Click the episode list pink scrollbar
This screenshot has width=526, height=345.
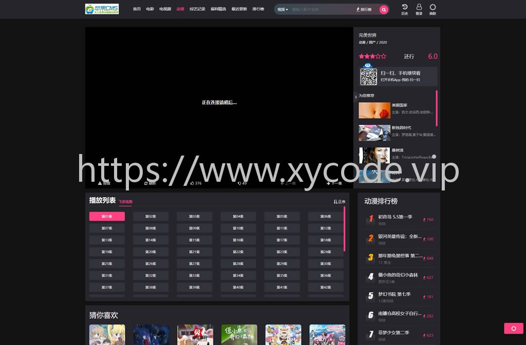(x=345, y=228)
